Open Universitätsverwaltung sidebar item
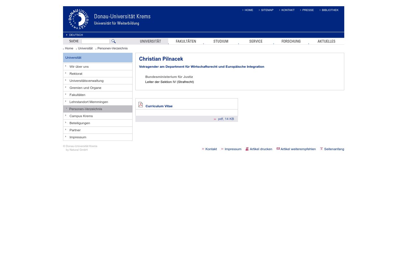 coord(98,81)
